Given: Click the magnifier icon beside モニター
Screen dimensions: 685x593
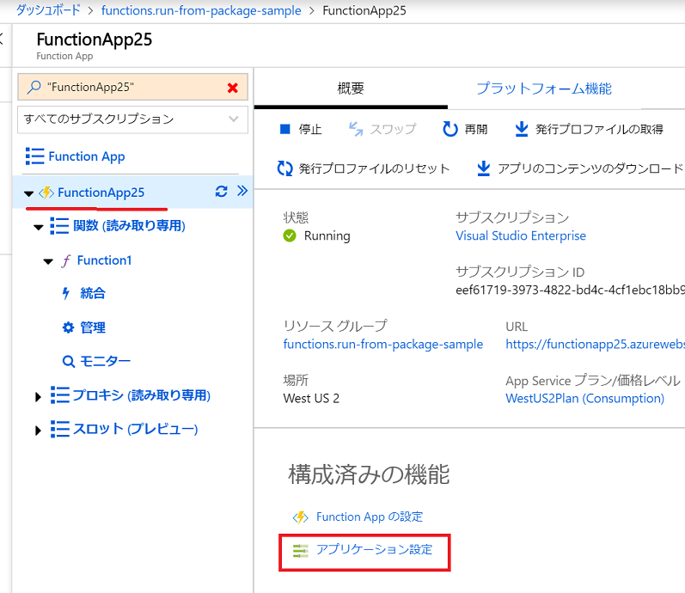Looking at the screenshot, I should click(x=69, y=362).
